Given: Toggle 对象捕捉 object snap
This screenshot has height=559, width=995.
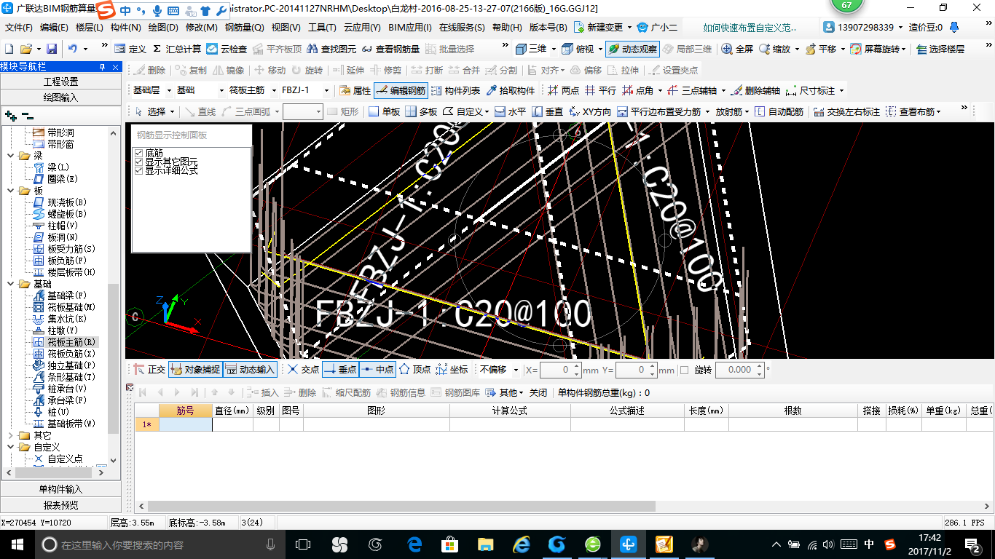Looking at the screenshot, I should tap(195, 369).
